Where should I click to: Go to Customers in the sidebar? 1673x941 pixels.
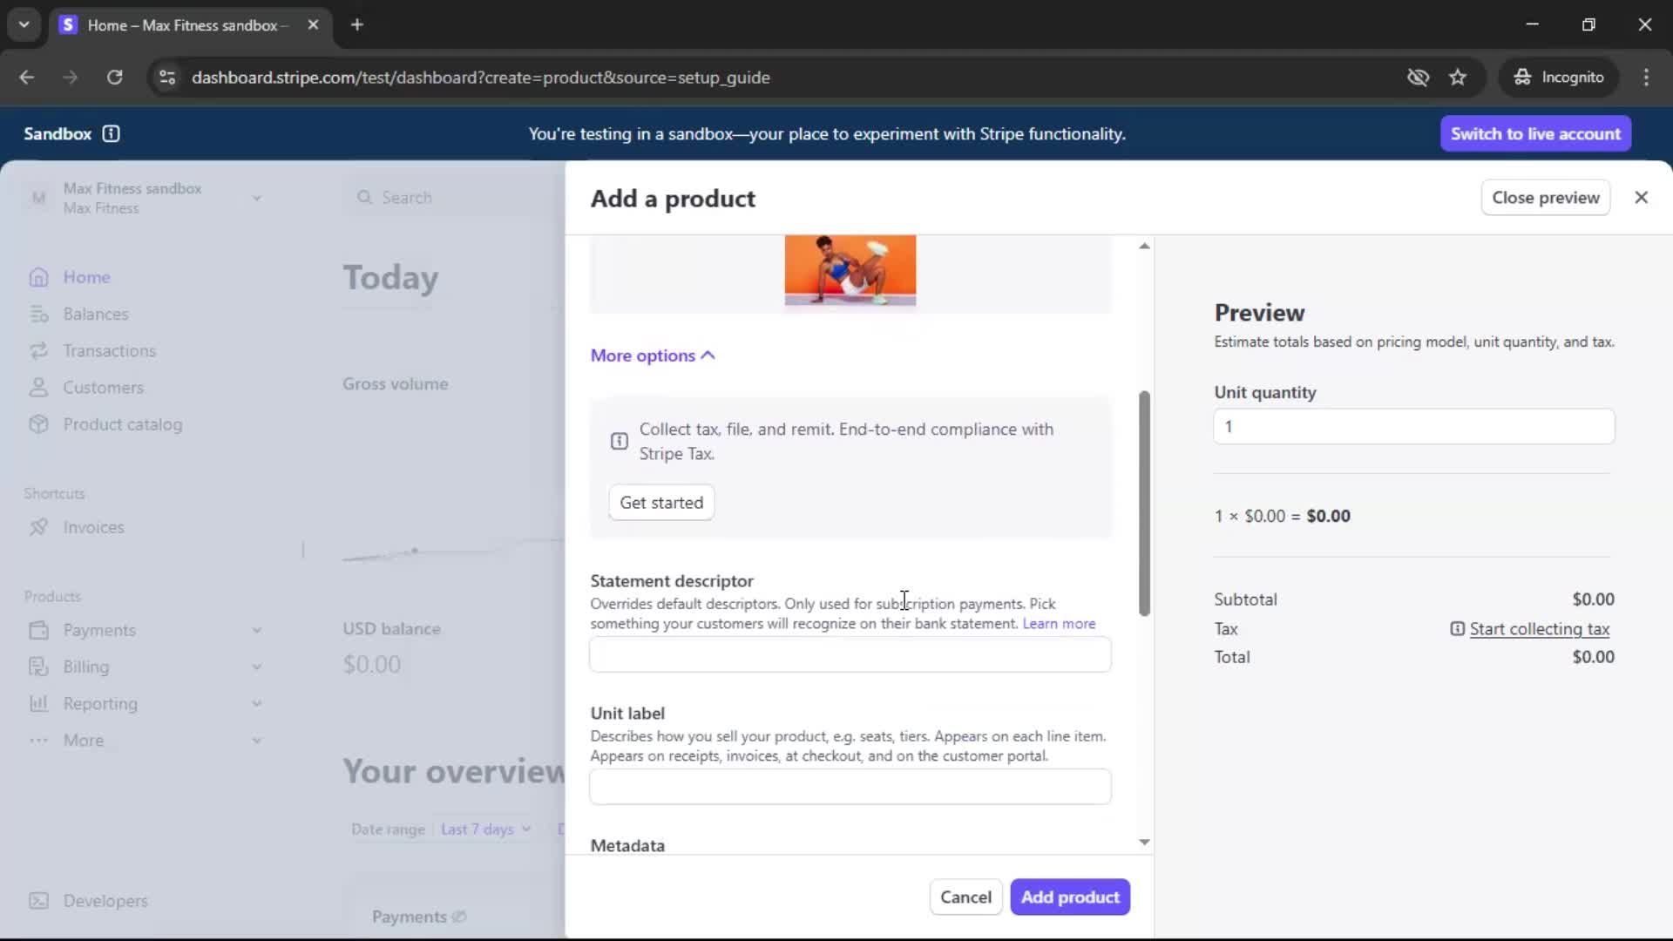103,388
